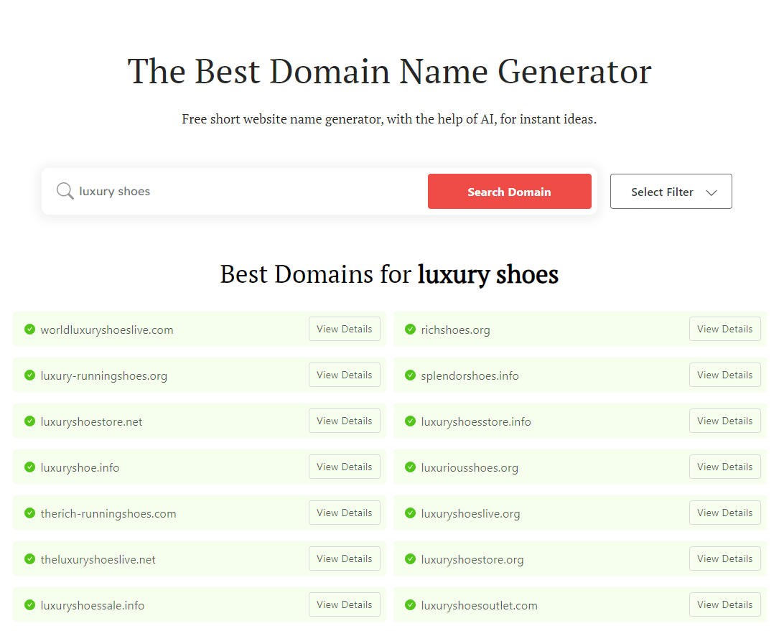View Details for luxury-runningshoes.org
This screenshot has width=784, height=631.
coord(345,375)
